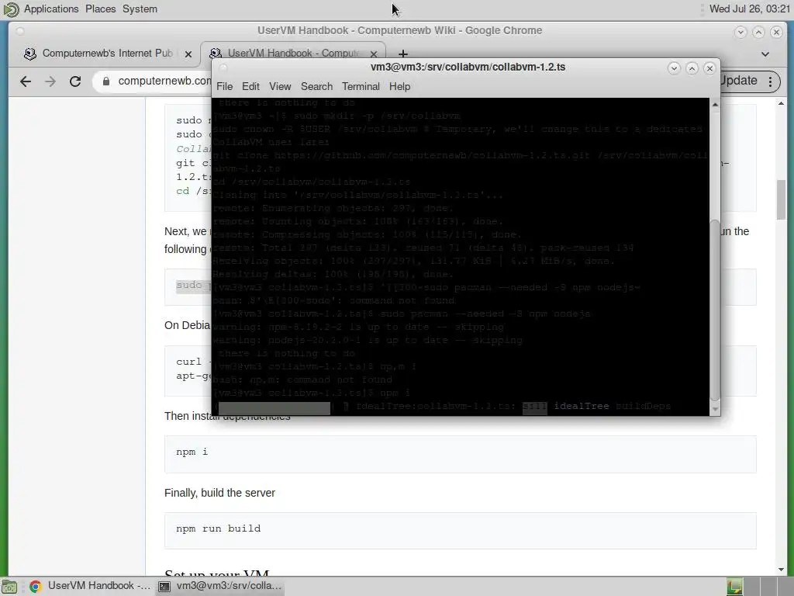Click terminal scrollbar down arrow
This screenshot has height=596, width=794.
point(714,409)
